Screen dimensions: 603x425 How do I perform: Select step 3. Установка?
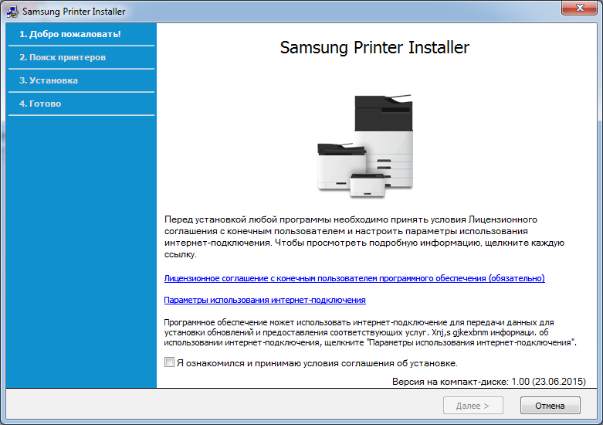49,80
